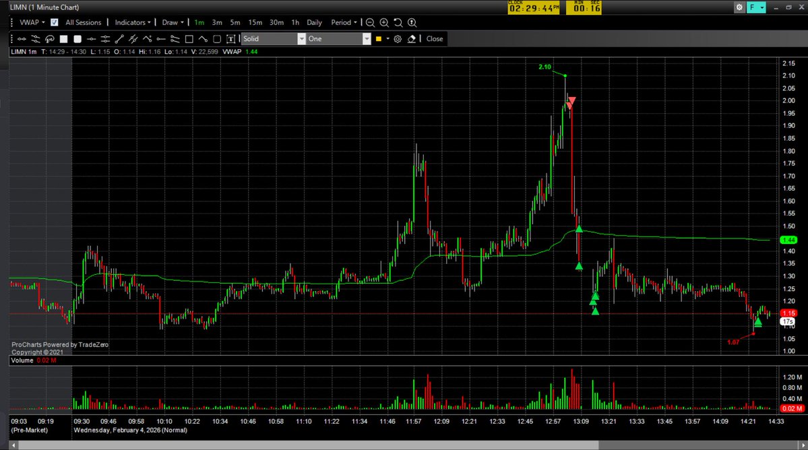Open the VWAP dropdown menu
This screenshot has height=450, width=808.
(32, 23)
